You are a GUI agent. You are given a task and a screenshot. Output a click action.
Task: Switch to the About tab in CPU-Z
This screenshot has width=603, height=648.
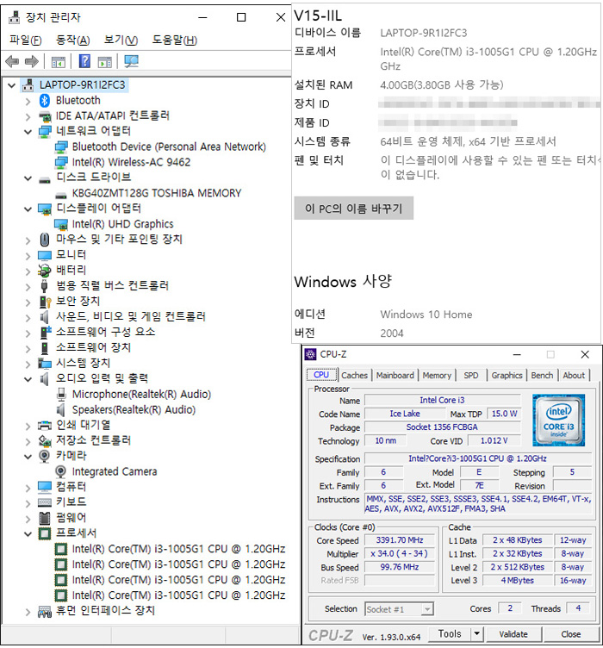tap(574, 375)
